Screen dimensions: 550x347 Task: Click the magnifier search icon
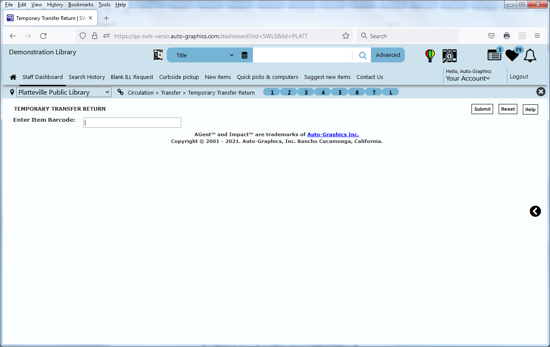[x=362, y=55]
